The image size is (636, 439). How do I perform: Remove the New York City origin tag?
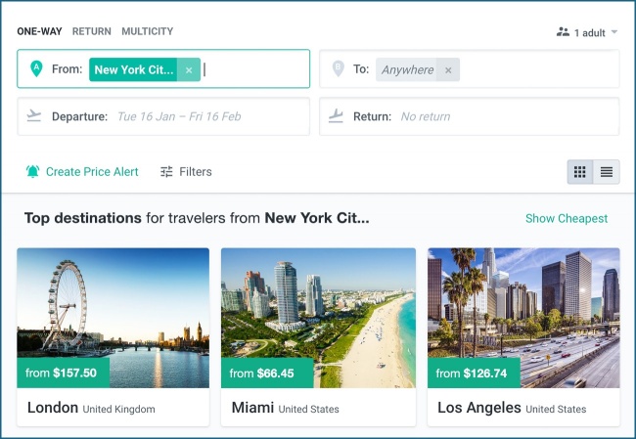tap(189, 69)
